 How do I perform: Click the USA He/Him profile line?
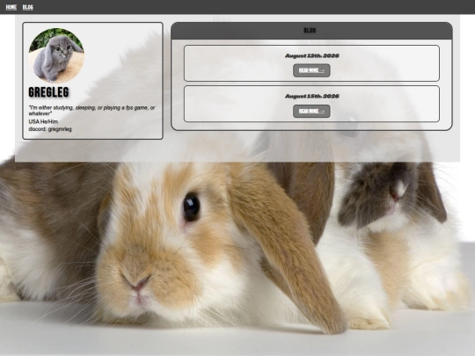click(x=43, y=121)
